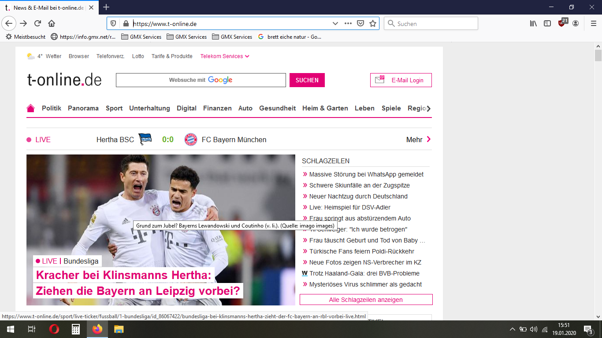Viewport: 602px width, 338px height.
Task: Bookmark this page with the star icon
Action: pos(373,24)
